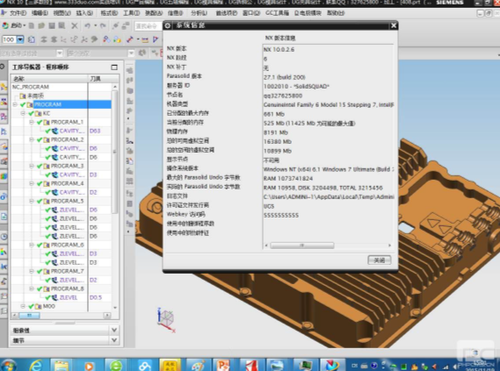
Task: Expand the M00 tree node
Action: tap(23, 306)
